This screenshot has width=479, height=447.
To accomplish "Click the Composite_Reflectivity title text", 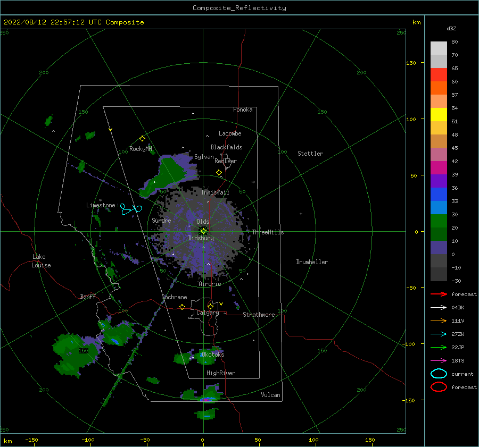I will click(x=239, y=8).
